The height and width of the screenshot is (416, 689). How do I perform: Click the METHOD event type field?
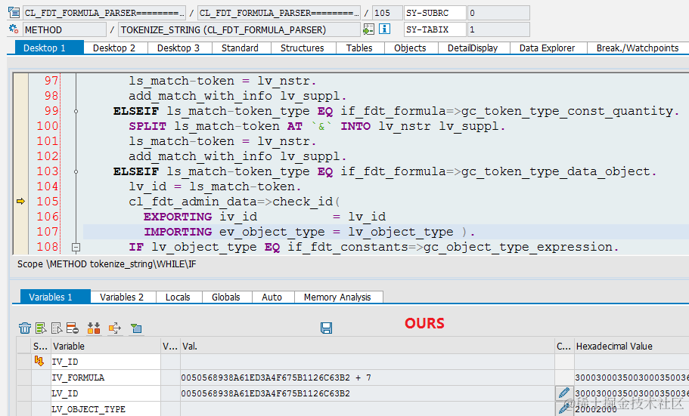64,29
